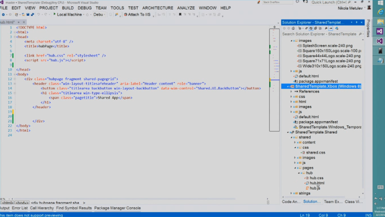Toggle Preview Selected Items in Solution Explorer
The image size is (385, 217).
pos(331,29)
